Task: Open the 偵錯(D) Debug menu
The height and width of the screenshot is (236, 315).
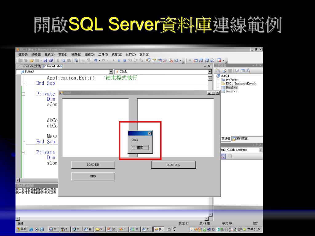Action: click(90, 55)
